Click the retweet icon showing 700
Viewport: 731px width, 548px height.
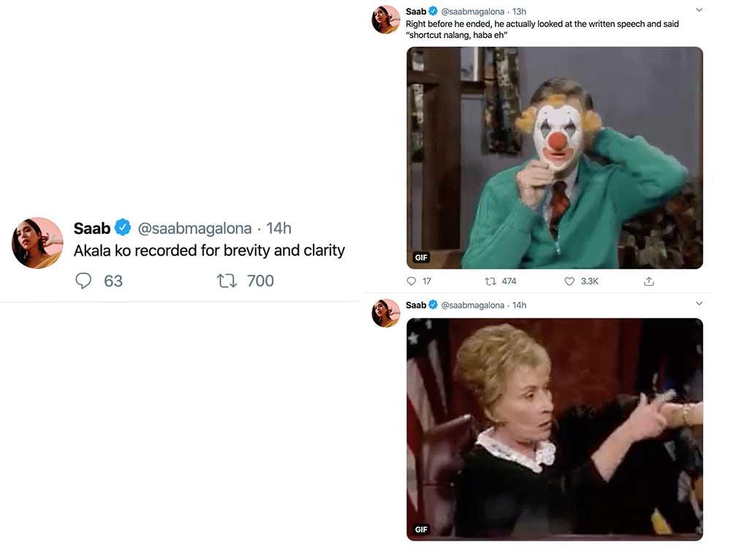[x=227, y=281]
